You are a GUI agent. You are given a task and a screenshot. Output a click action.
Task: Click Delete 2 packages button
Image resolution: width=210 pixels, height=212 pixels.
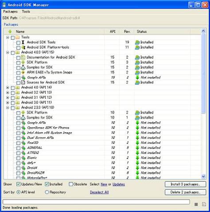(185, 192)
